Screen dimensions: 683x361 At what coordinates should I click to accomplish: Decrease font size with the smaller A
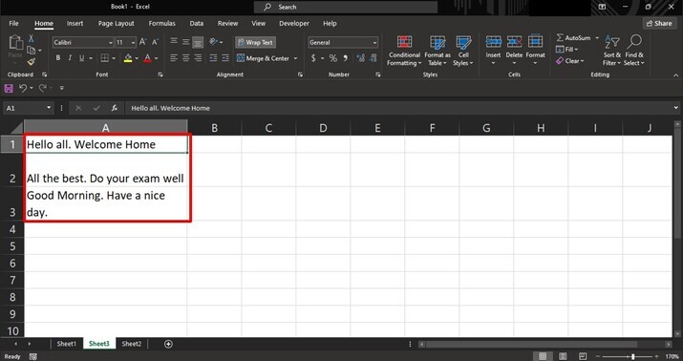coord(155,42)
